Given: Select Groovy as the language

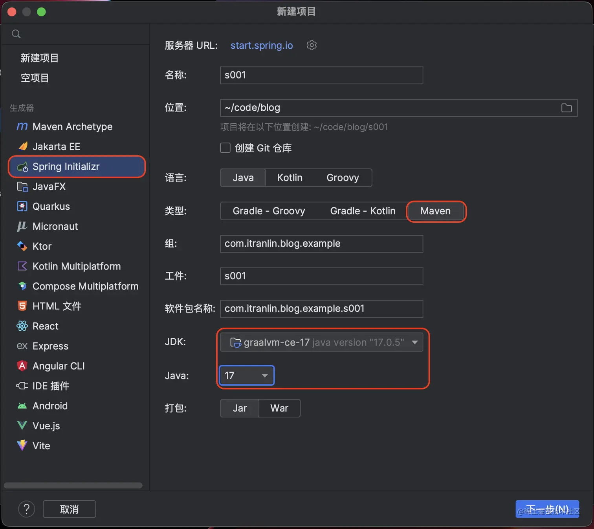Looking at the screenshot, I should [343, 178].
